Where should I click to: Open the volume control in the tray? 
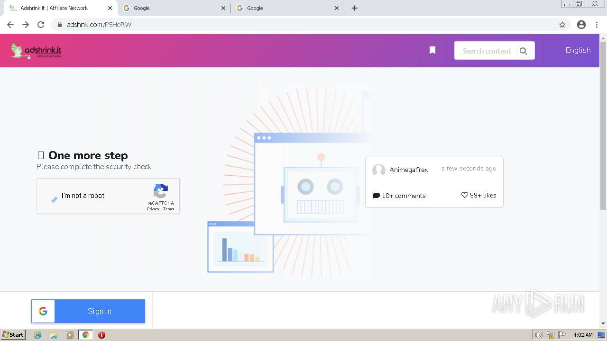[539, 335]
